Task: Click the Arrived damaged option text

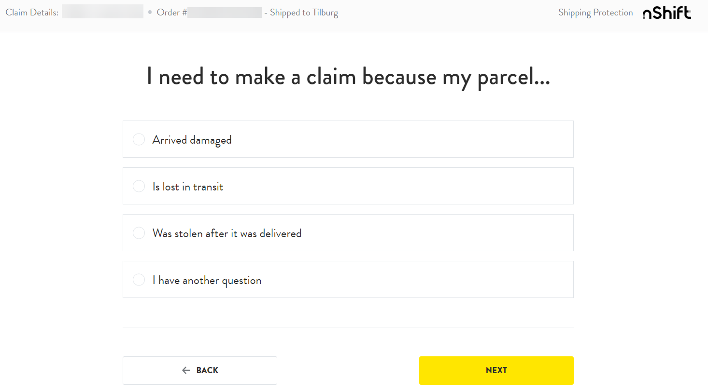Action: point(192,140)
